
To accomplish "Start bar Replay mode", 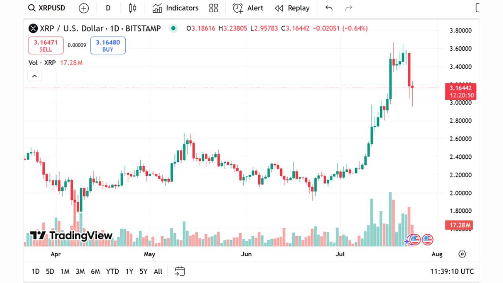I will [292, 8].
